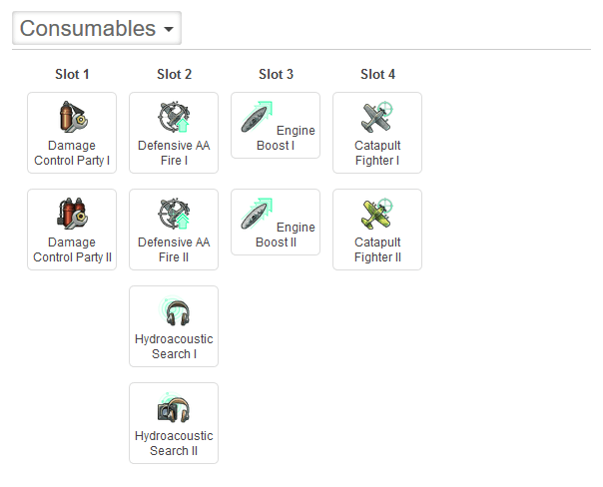Expand the Consumables dropdown
Viewport: 603px width, 487px height.
(x=97, y=28)
